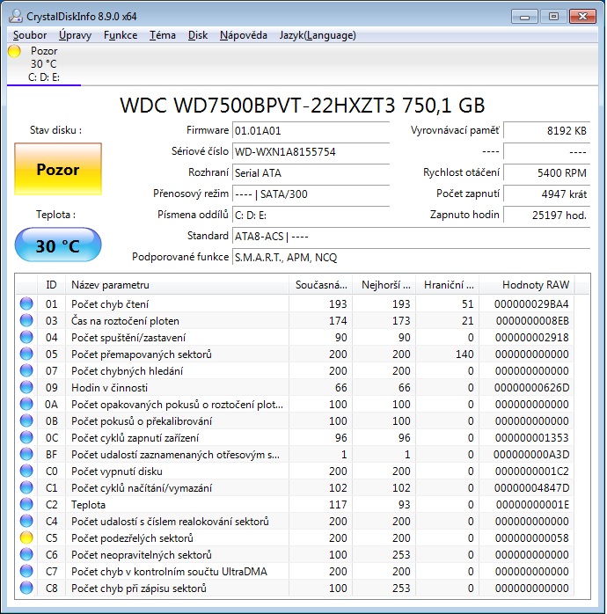Viewport: 607px width, 614px height.
Task: Click the blue status icon for disk power-offs (C0)
Action: click(x=26, y=471)
